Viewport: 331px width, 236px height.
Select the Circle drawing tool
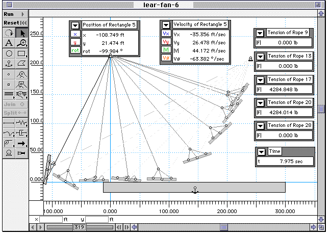[x=9, y=54]
